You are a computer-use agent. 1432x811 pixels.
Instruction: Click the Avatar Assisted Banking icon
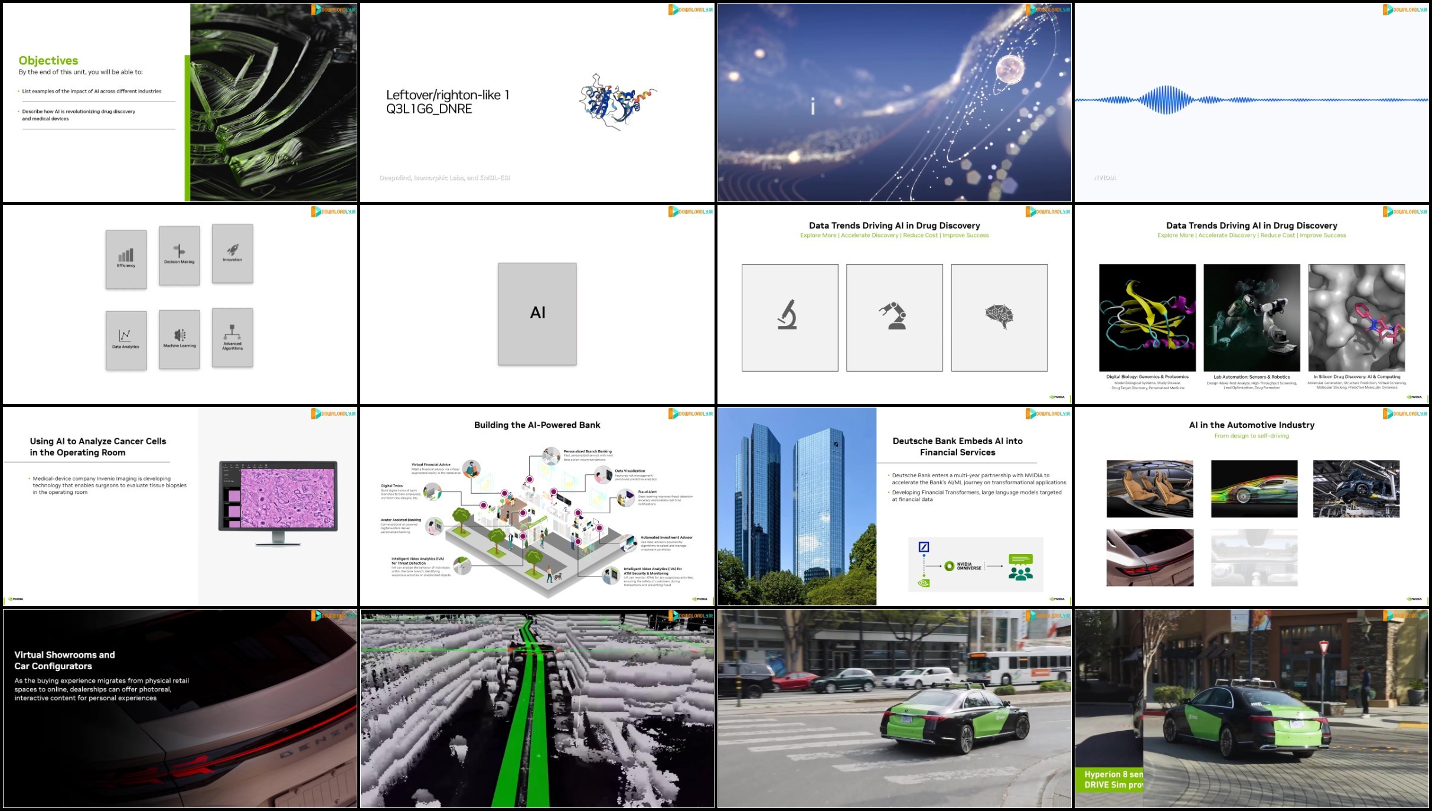point(435,526)
